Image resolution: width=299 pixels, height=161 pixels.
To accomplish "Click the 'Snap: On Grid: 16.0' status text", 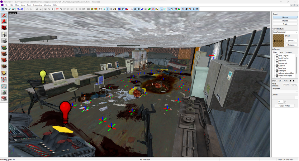I will tap(286, 159).
